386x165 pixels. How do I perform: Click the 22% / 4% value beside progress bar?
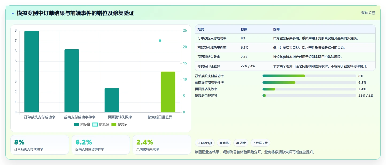click(366, 96)
